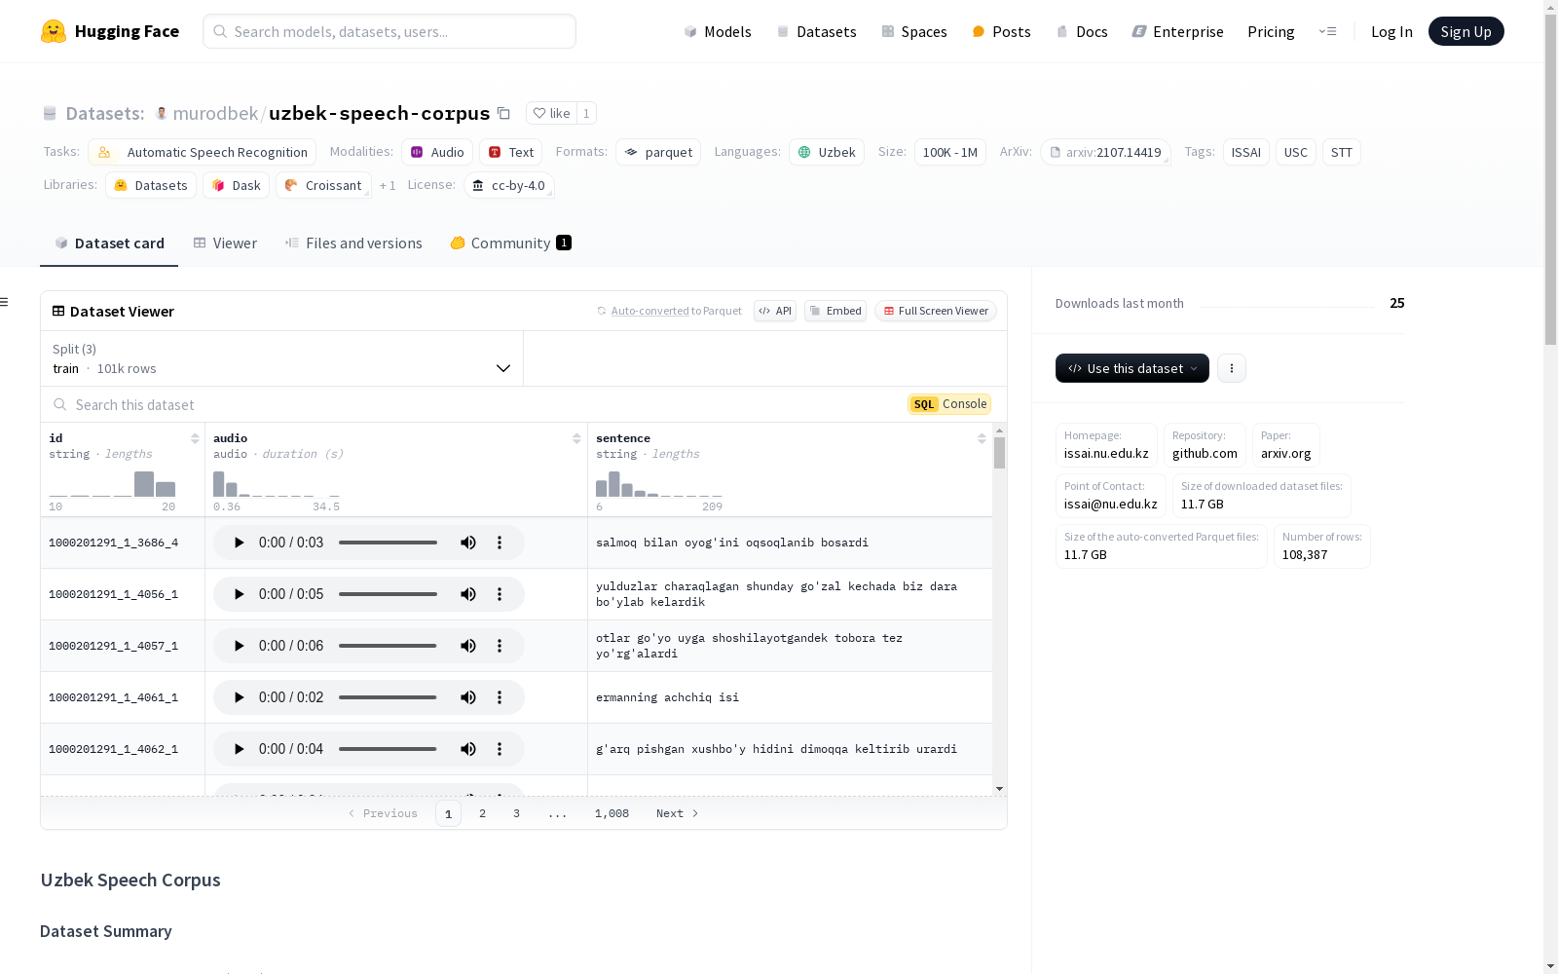Go to Models in the navigation

click(718, 31)
